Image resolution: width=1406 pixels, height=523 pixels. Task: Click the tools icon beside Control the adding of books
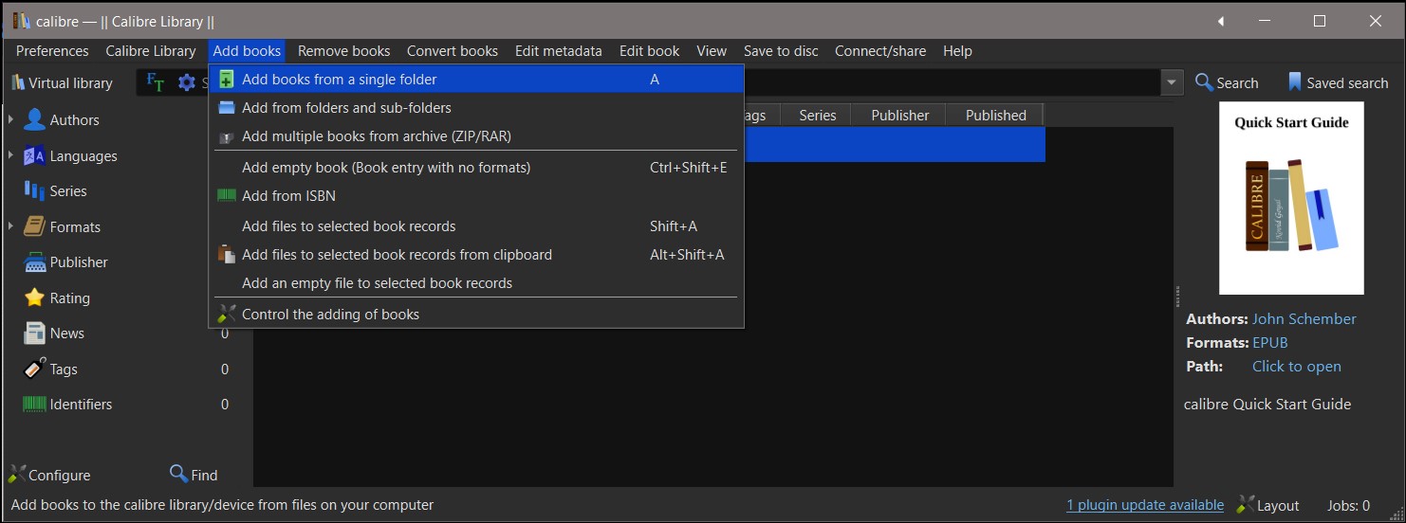226,314
